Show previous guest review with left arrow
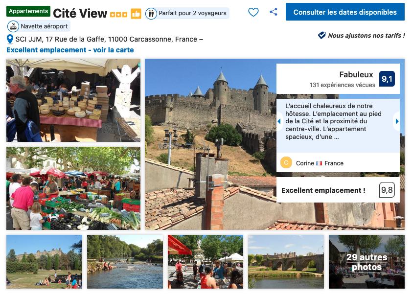 tap(279, 121)
